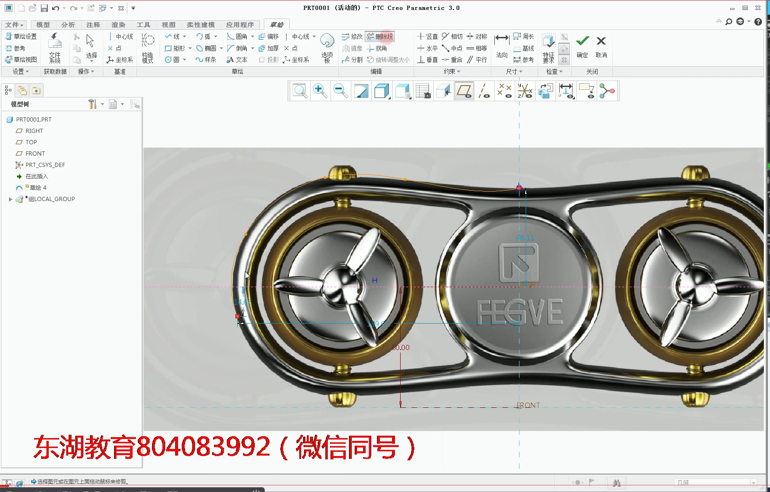Screen dimensions: 770x492
Task: Click the 法向 dimension tool
Action: [502, 46]
